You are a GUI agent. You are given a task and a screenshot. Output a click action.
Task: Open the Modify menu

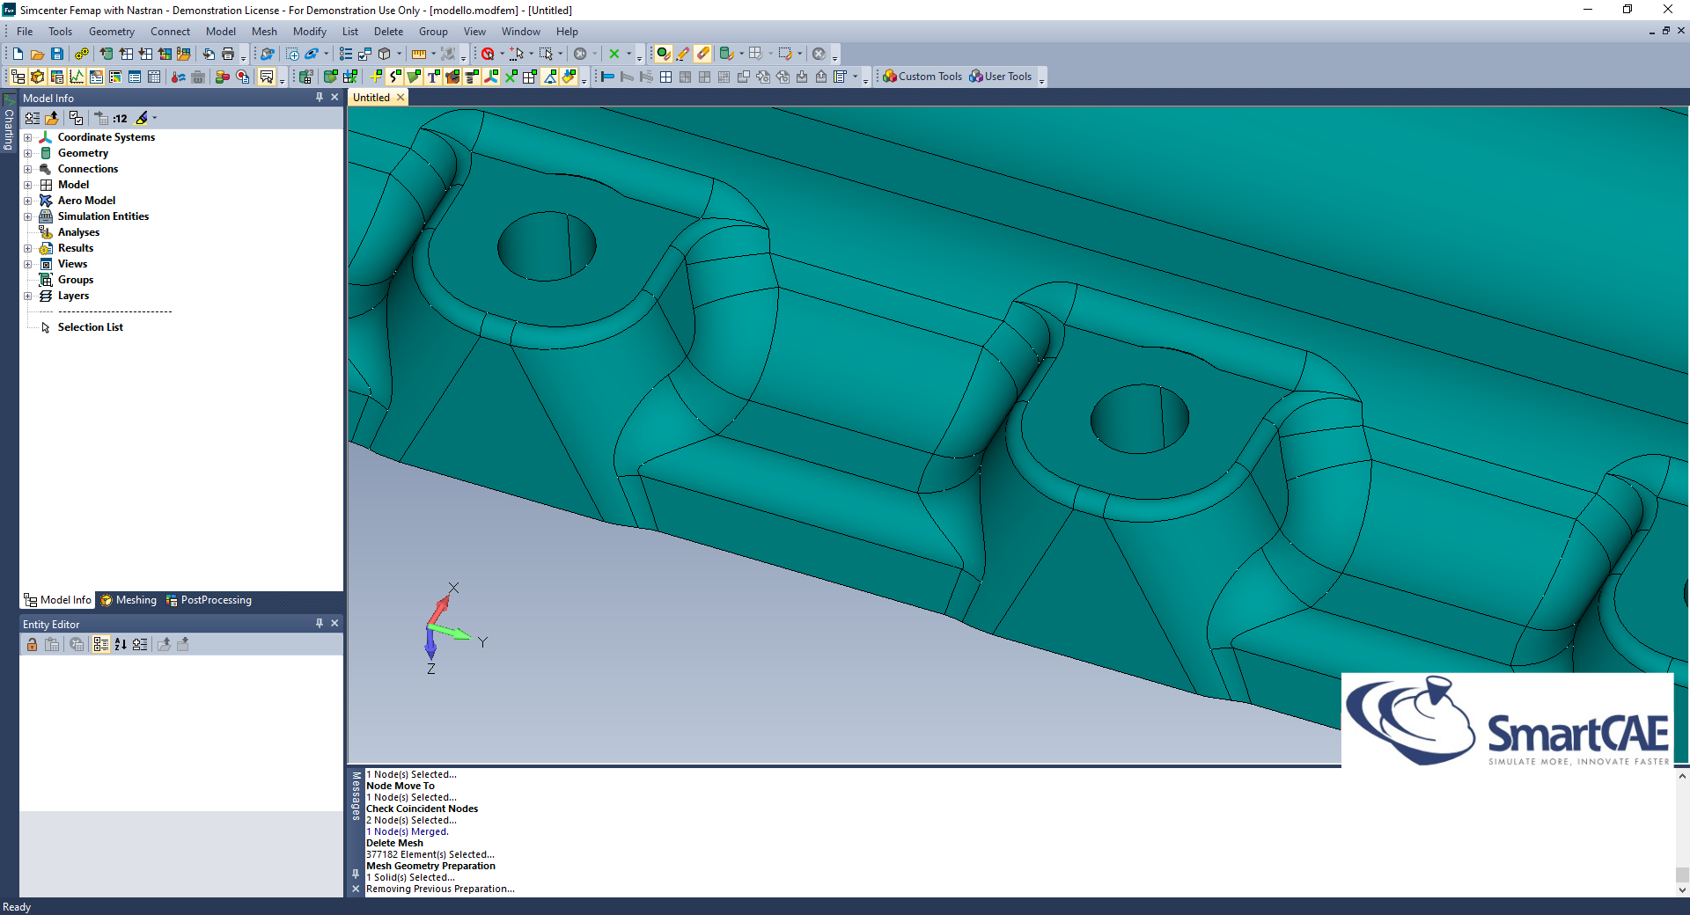point(310,32)
